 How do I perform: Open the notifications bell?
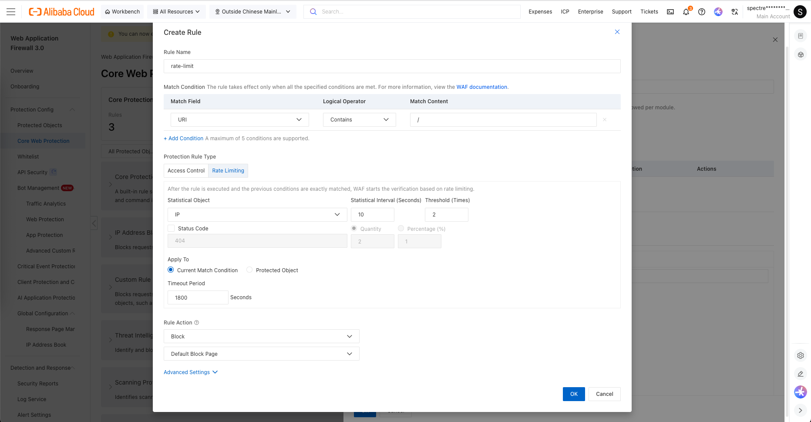point(686,12)
